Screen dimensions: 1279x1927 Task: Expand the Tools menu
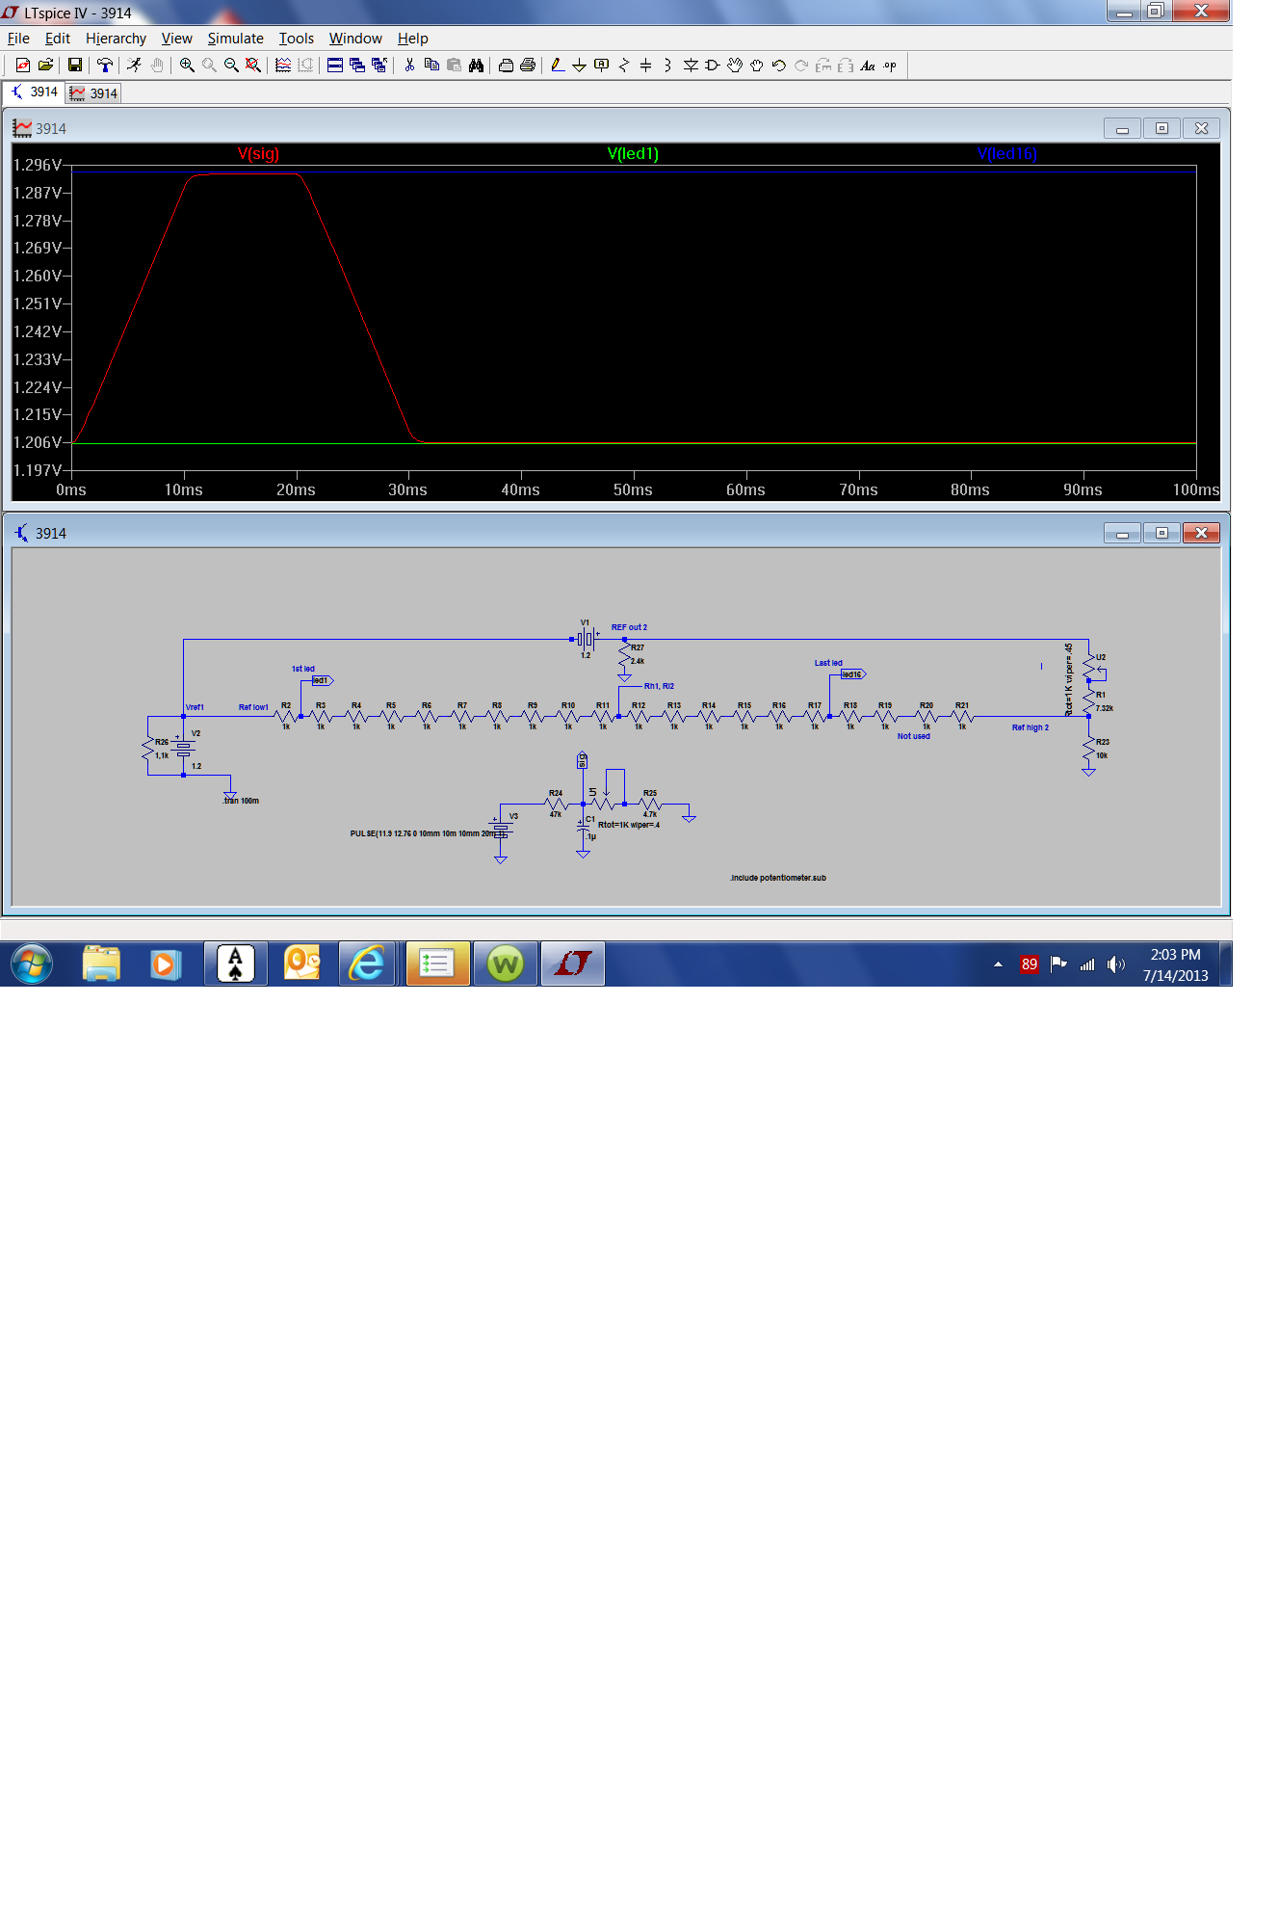[297, 39]
